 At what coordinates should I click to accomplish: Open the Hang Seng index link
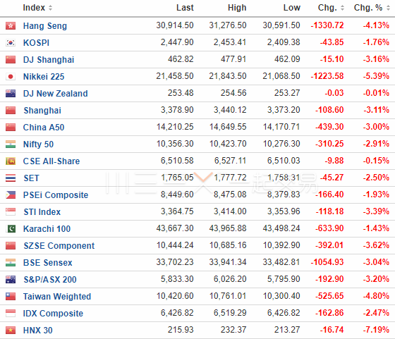pyautogui.click(x=45, y=25)
